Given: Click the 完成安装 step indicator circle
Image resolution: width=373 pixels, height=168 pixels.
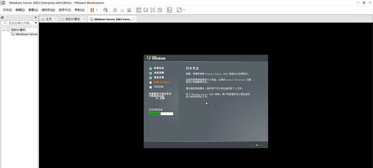Looking at the screenshot, I should point(151,87).
